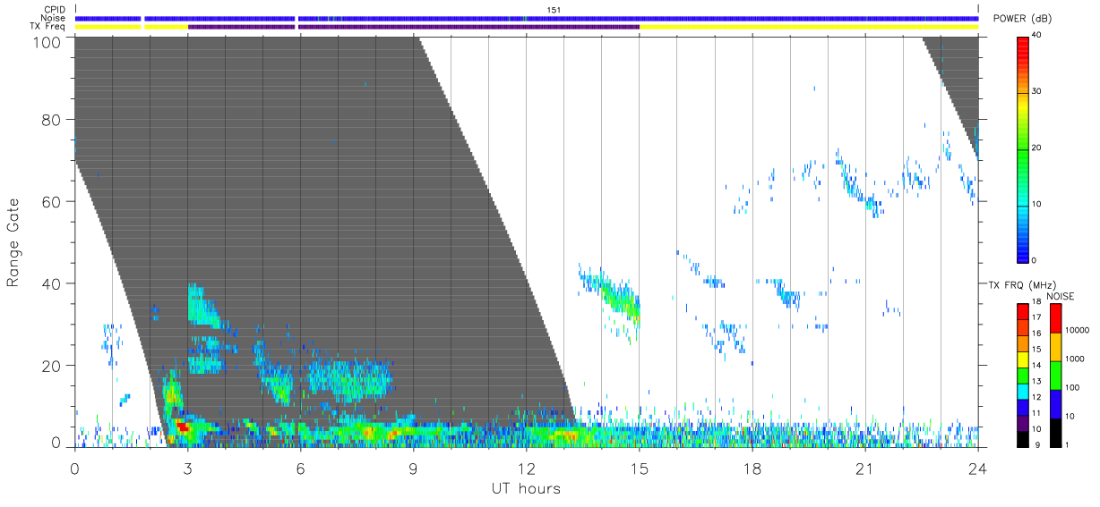Click the 9 label on TX FRQ scale
Viewport: 1100px width, 507px height.
[1039, 445]
